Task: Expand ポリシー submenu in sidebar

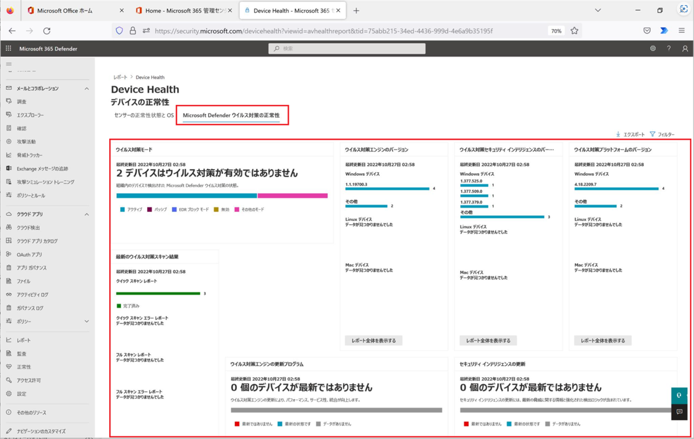Action: tap(87, 321)
